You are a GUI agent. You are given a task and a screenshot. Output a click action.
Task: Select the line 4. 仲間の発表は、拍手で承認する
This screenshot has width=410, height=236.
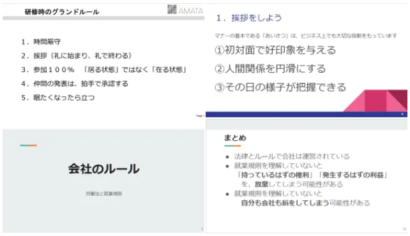[75, 84]
